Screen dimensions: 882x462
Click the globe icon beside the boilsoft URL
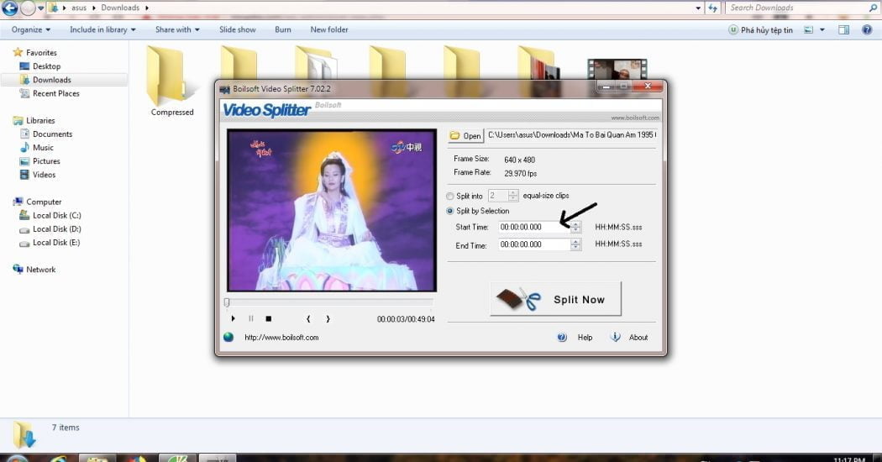point(228,337)
